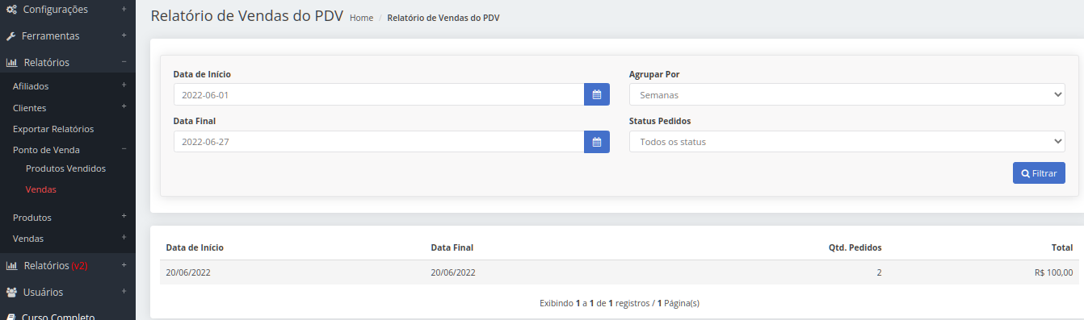Expand the Clientes submenu

(x=124, y=106)
